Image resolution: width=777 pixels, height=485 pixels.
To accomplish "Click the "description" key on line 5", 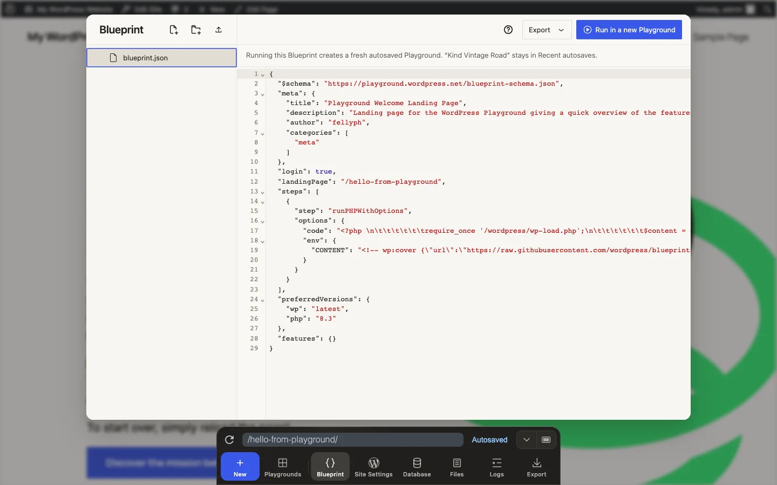I will [x=313, y=113].
